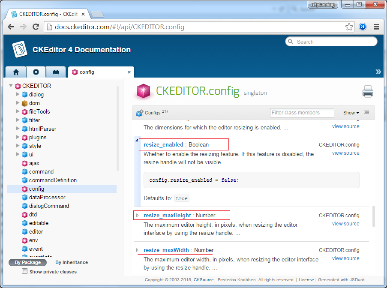Click the browser forward arrow
The width and height of the screenshot is (387, 288).
(x=23, y=27)
